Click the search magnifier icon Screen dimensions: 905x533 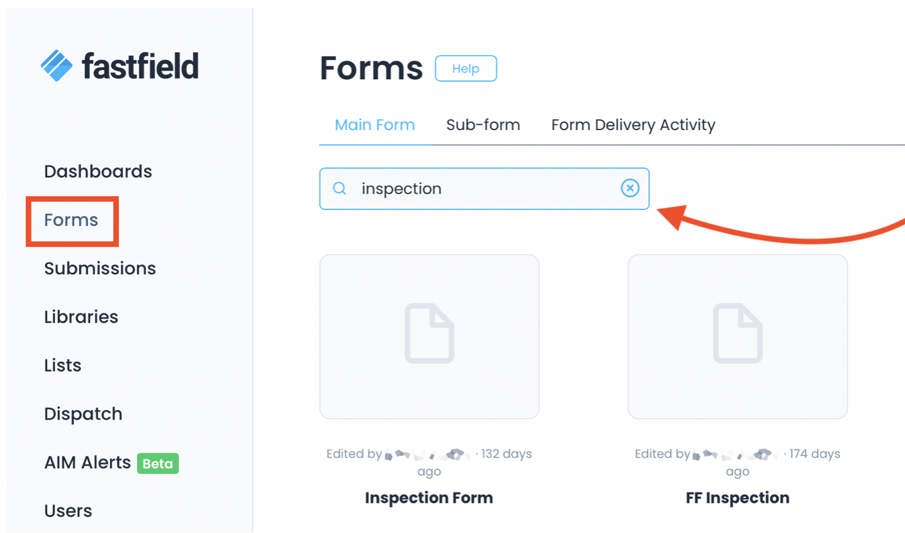pyautogui.click(x=339, y=189)
